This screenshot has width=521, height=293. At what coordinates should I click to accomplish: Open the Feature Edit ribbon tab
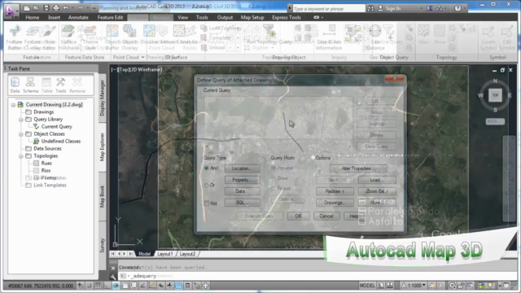[x=110, y=17]
